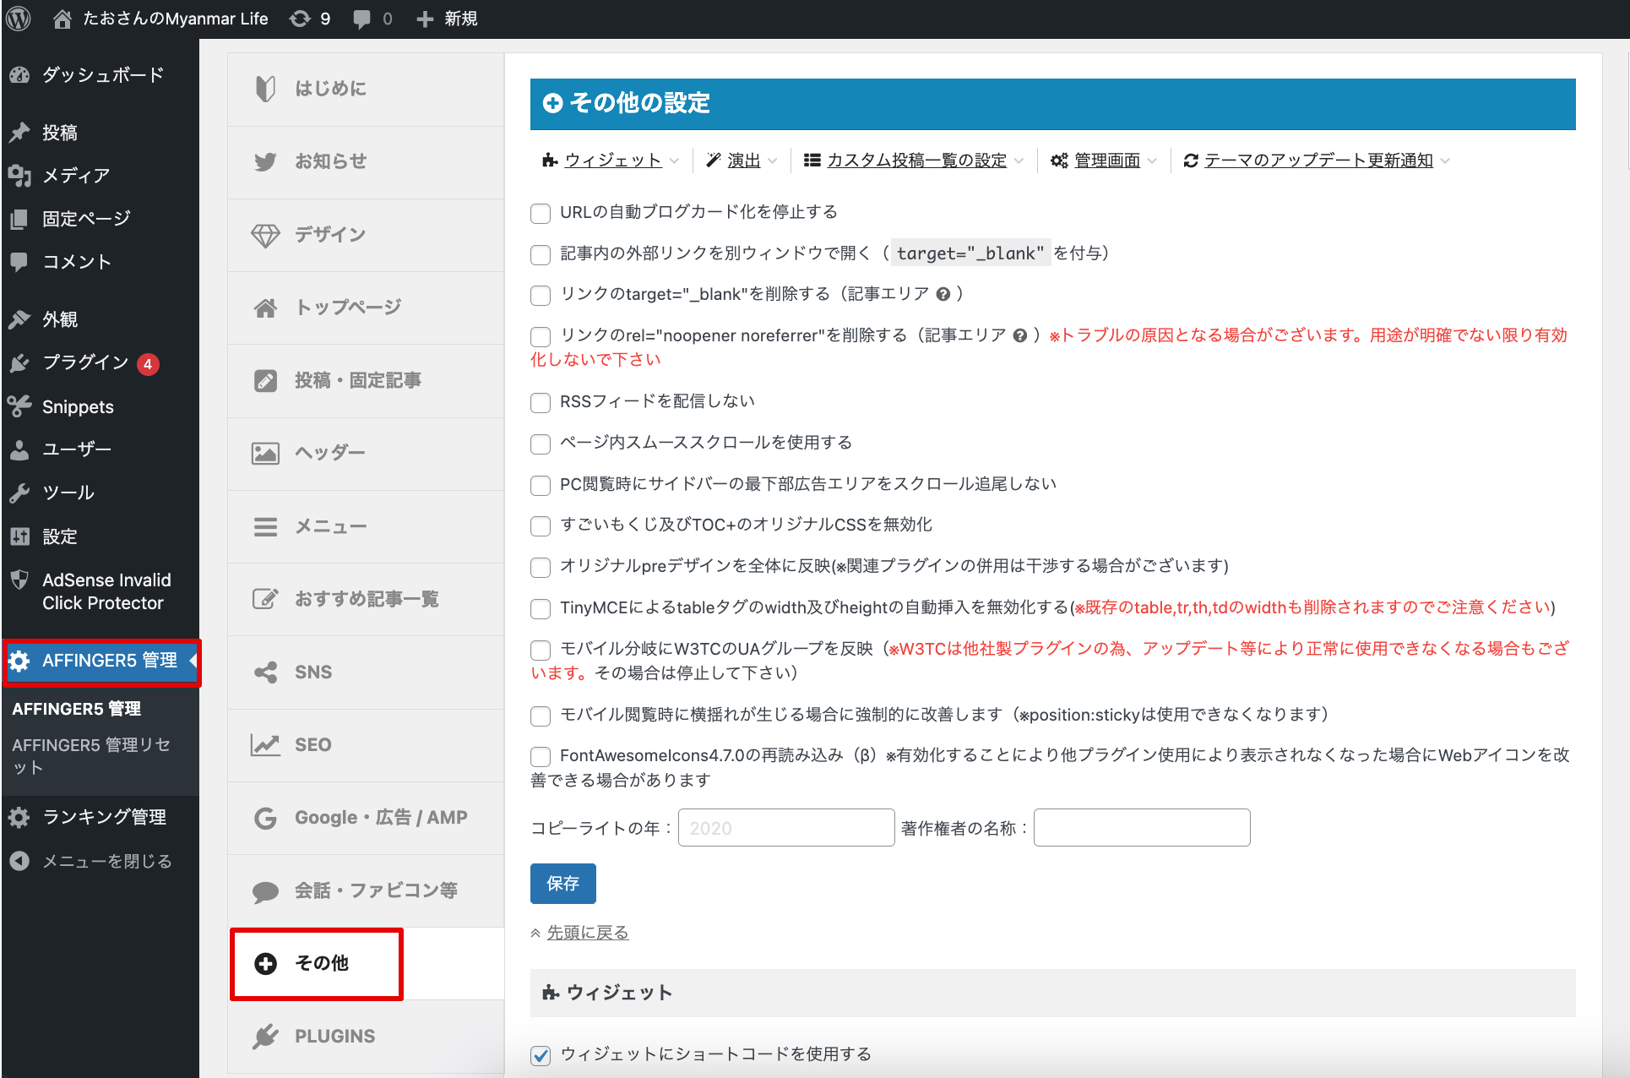Viewport: 1630px width, 1078px height.
Task: Select Google・広告 / AMP settings
Action: point(380,817)
